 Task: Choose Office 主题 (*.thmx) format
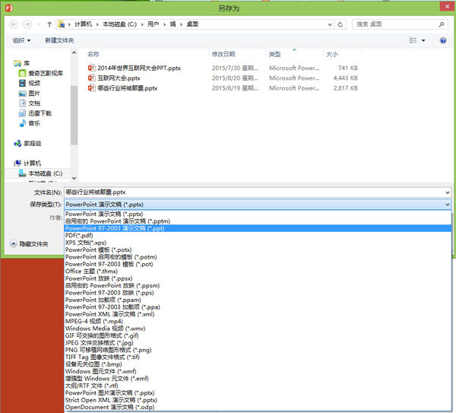[x=258, y=272]
